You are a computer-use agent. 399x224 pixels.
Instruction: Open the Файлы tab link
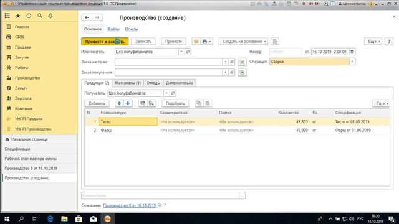(x=113, y=29)
